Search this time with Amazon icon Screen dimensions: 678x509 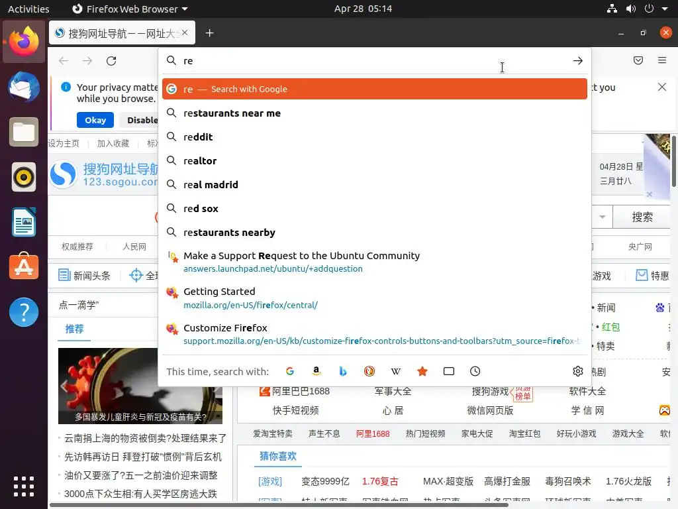[316, 371]
